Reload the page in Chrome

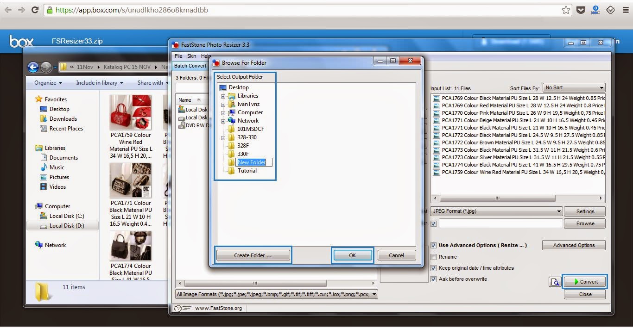[x=35, y=10]
